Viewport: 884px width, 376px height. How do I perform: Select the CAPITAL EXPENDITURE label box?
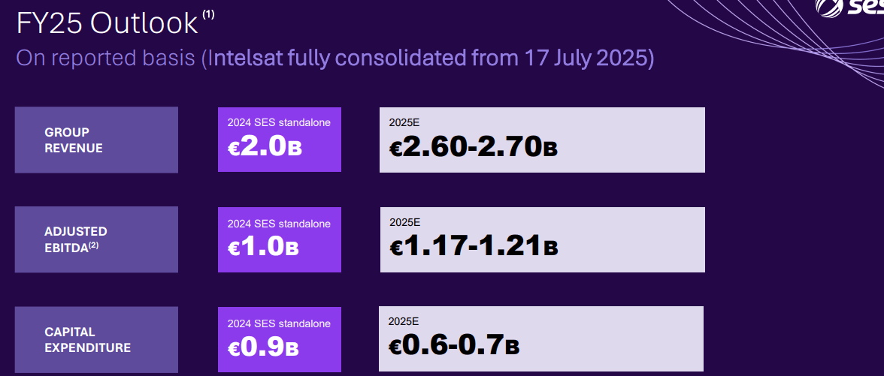(x=96, y=339)
